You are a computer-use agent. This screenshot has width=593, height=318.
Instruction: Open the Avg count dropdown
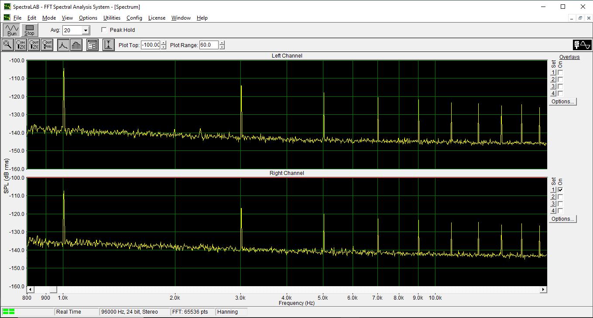pyautogui.click(x=86, y=31)
